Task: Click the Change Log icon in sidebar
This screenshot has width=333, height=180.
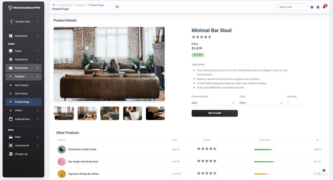Action: point(11,154)
